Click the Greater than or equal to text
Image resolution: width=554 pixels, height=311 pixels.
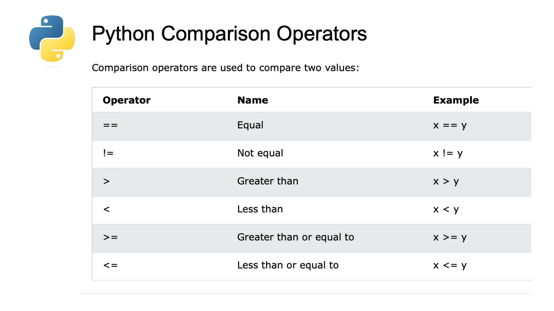click(296, 237)
